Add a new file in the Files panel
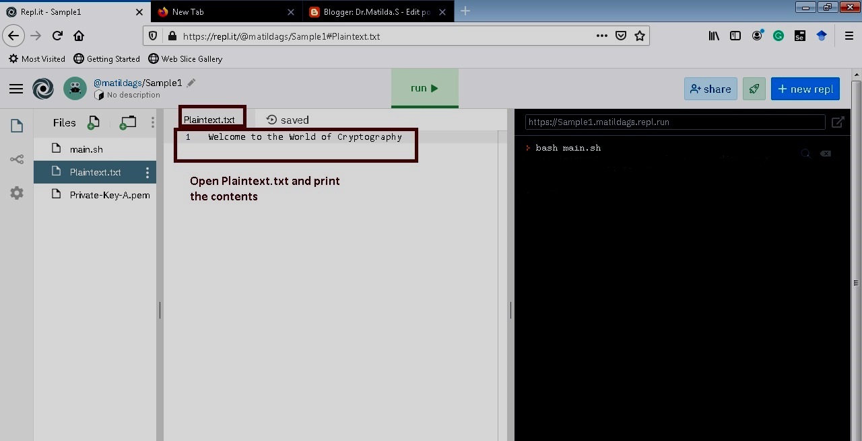The width and height of the screenshot is (862, 441). [x=94, y=122]
